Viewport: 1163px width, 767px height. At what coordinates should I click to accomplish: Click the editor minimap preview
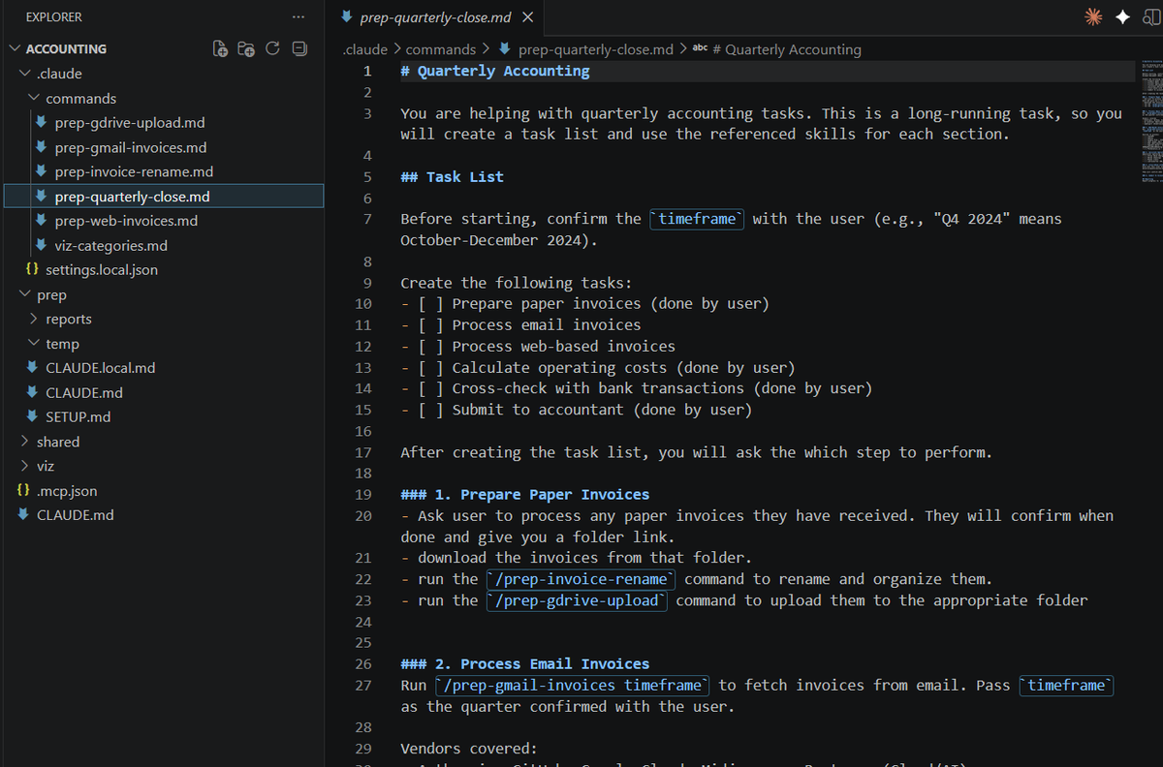tap(1152, 123)
